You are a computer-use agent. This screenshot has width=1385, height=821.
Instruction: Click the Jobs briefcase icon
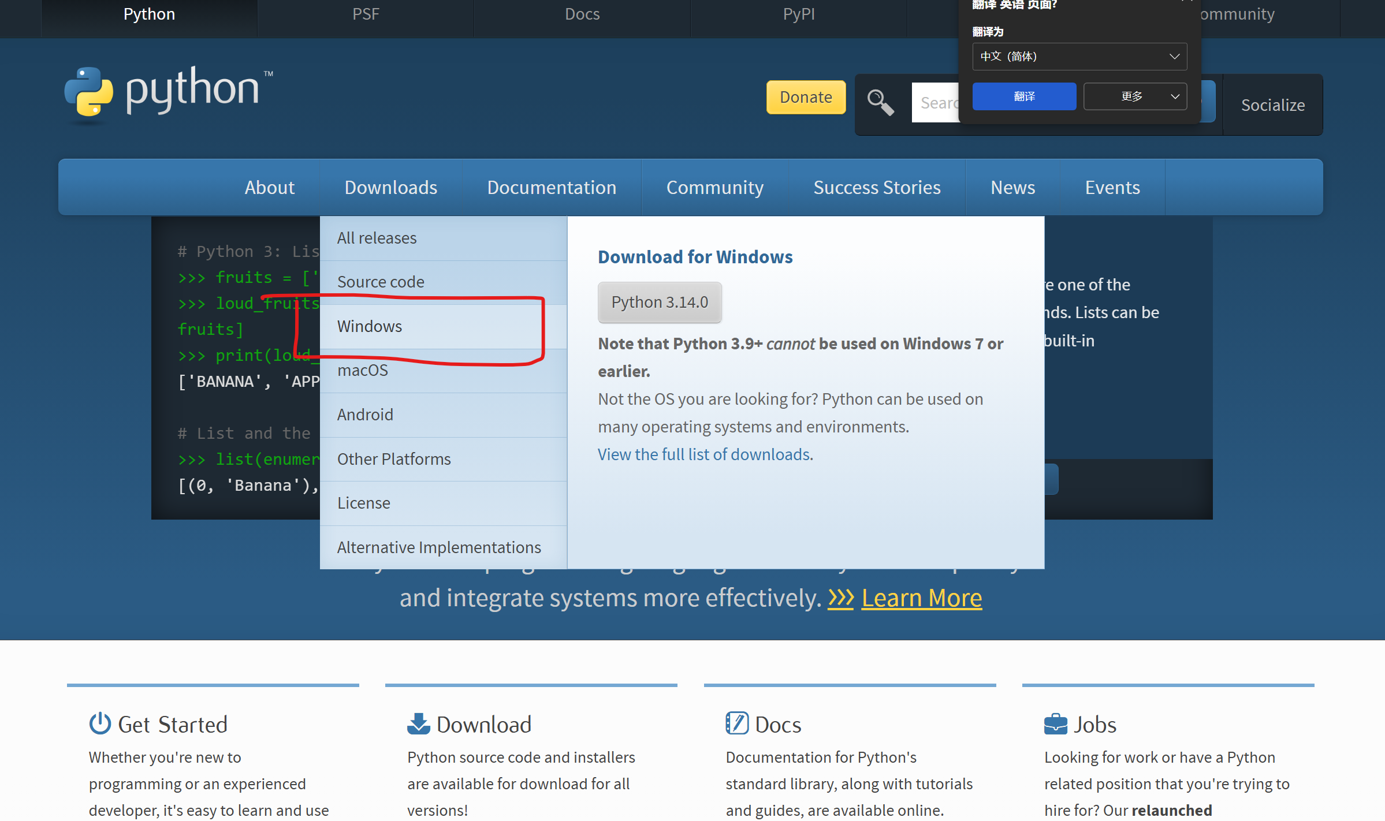pyautogui.click(x=1056, y=724)
